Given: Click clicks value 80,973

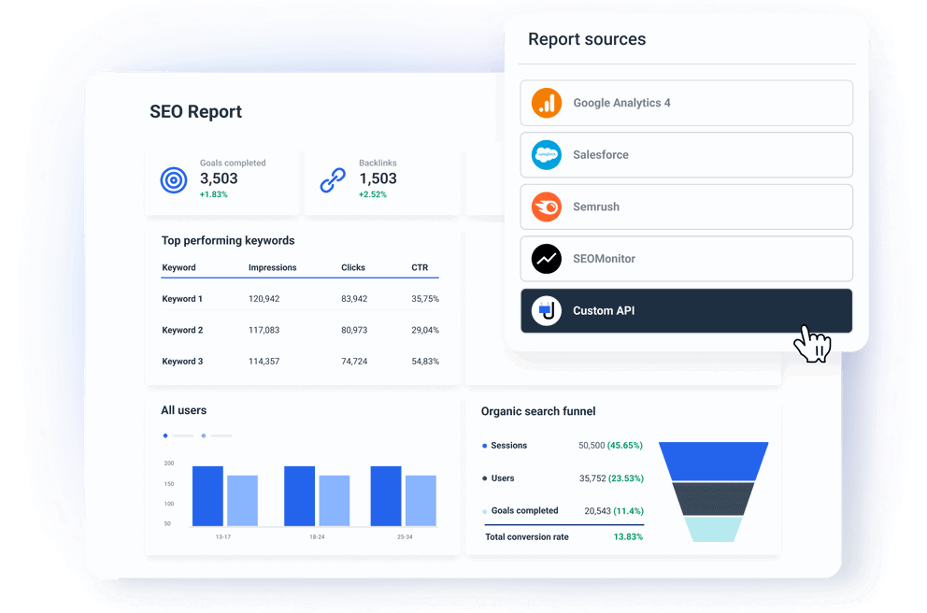Looking at the screenshot, I should click(x=354, y=331).
